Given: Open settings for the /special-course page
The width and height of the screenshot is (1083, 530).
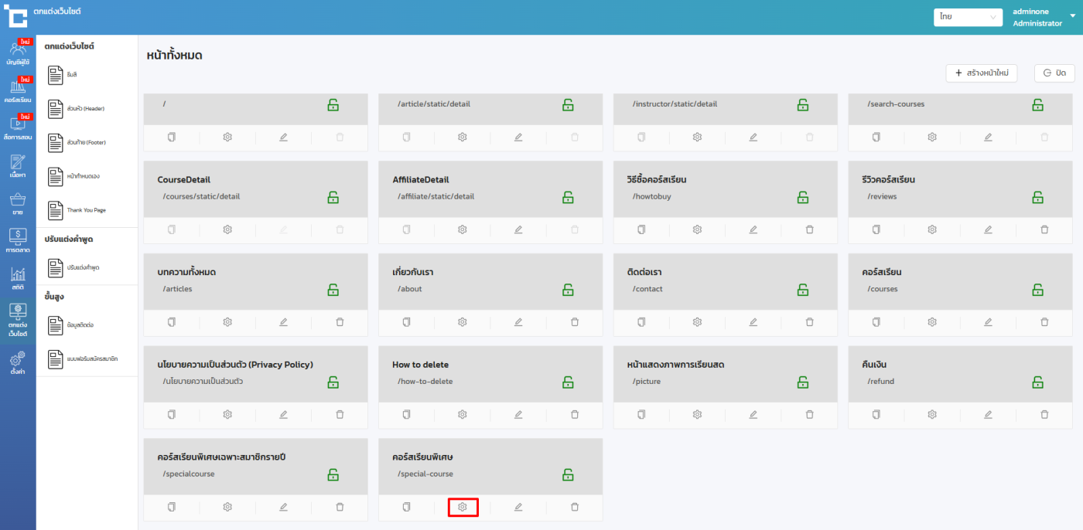Looking at the screenshot, I should pyautogui.click(x=463, y=507).
